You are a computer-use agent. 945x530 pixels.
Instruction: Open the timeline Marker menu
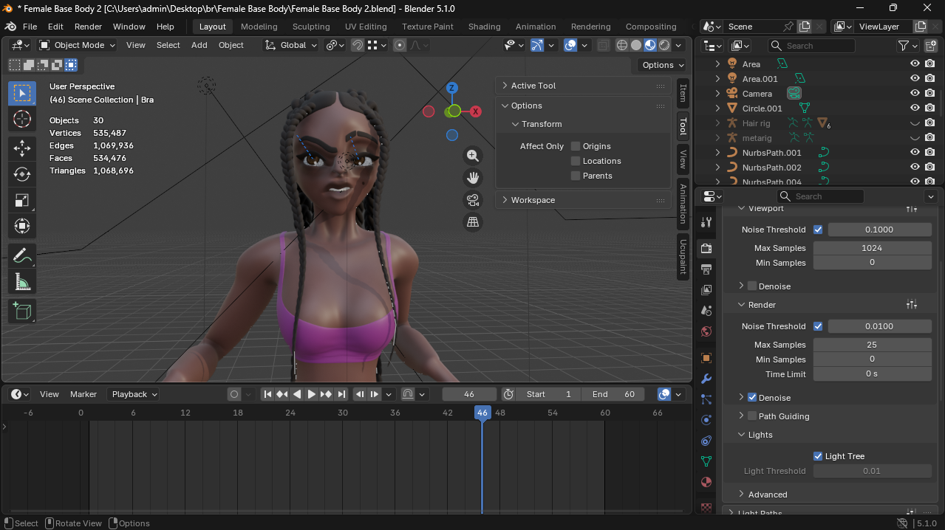click(x=83, y=394)
